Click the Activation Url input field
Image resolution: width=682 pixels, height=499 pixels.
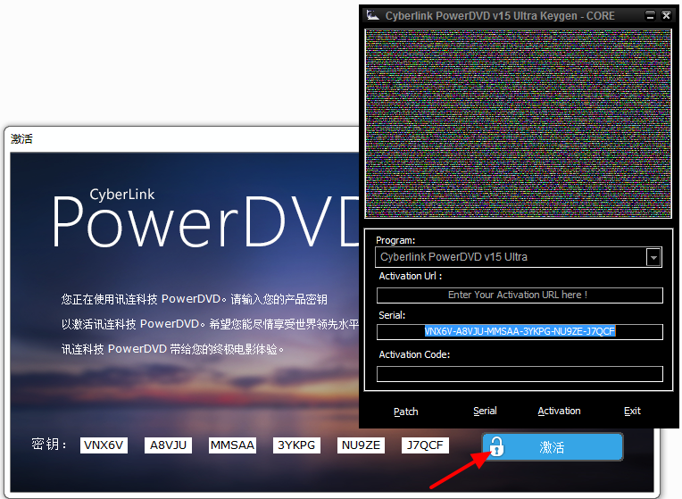click(x=520, y=295)
